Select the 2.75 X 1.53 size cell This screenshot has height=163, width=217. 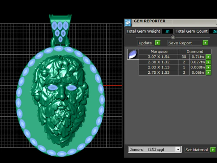point(158,72)
